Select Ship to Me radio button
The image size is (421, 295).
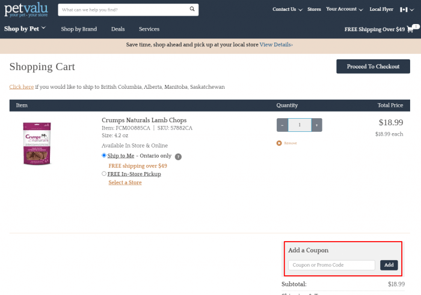[104, 155]
